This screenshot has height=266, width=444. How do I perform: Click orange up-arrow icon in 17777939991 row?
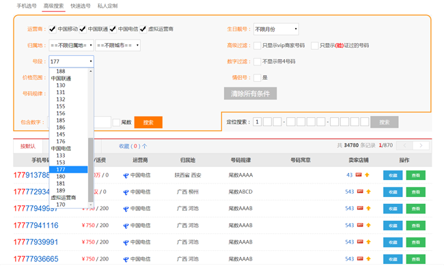[x=368, y=241]
